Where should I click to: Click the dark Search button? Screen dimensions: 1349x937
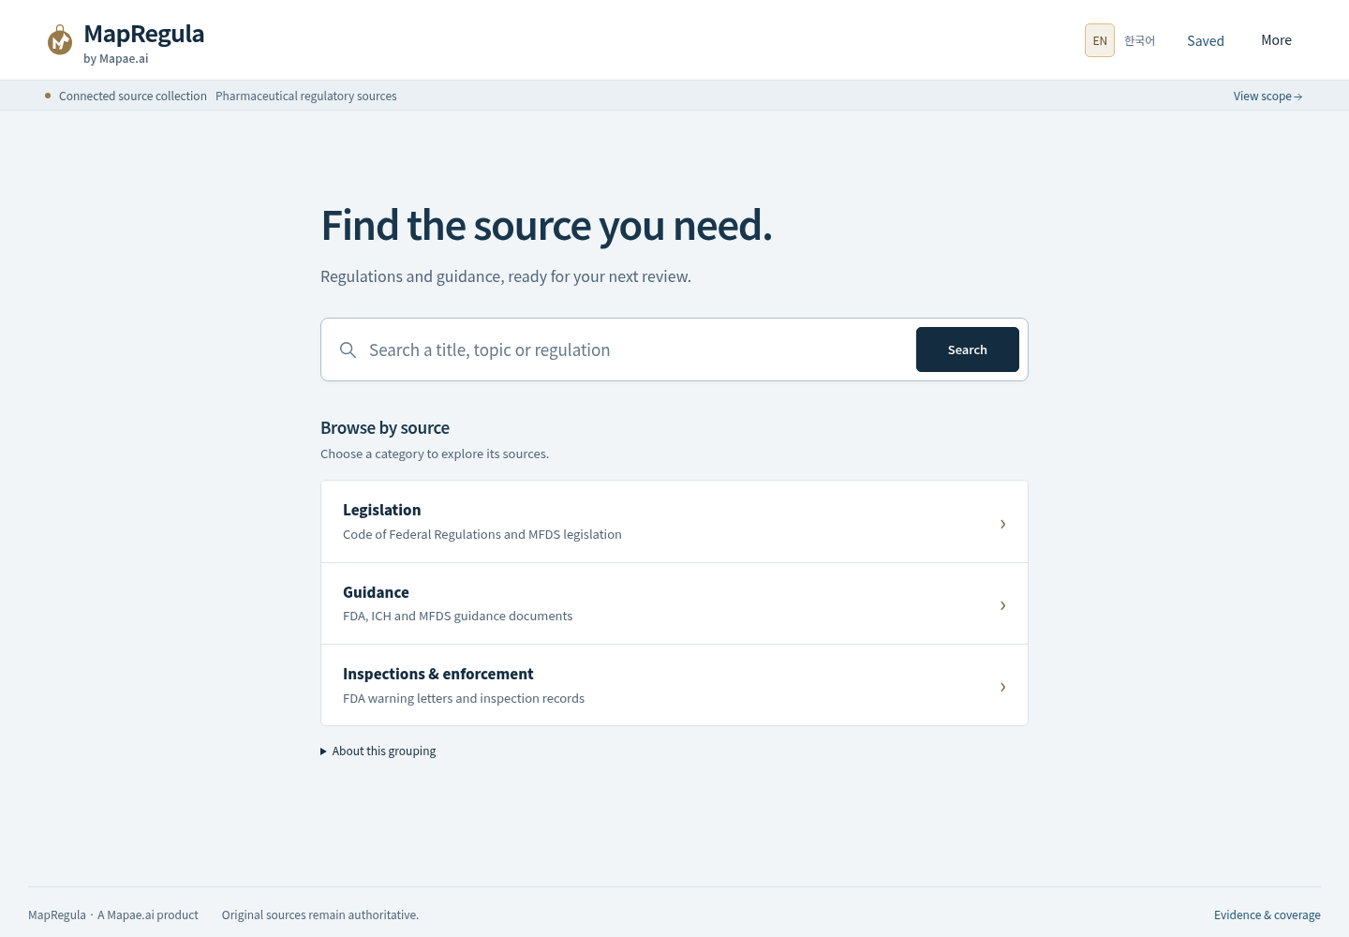(968, 350)
